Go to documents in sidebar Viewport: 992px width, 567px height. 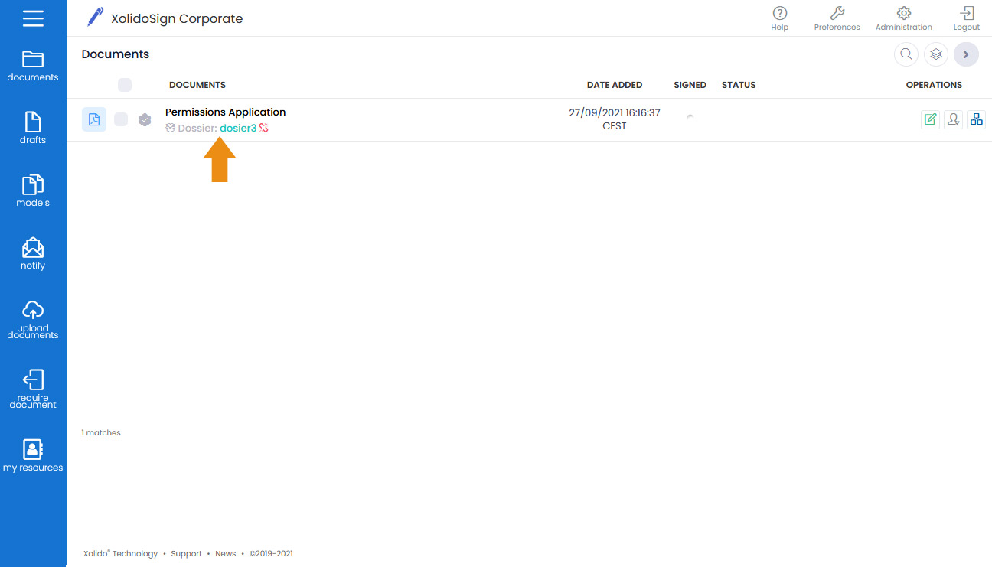click(x=33, y=66)
